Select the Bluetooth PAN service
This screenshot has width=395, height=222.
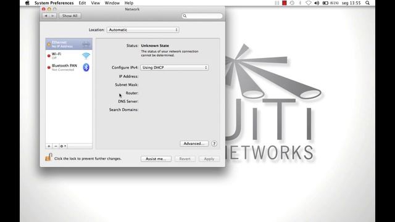[x=69, y=67]
